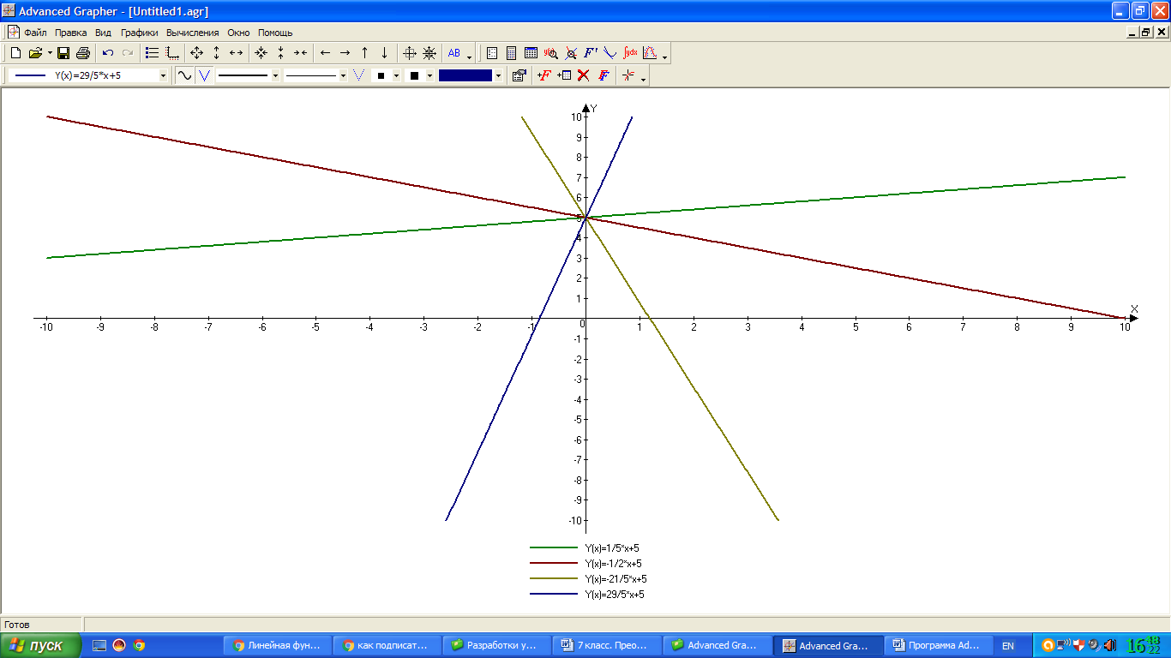Open the intersection finder icon
This screenshot has height=658, width=1171.
point(571,53)
